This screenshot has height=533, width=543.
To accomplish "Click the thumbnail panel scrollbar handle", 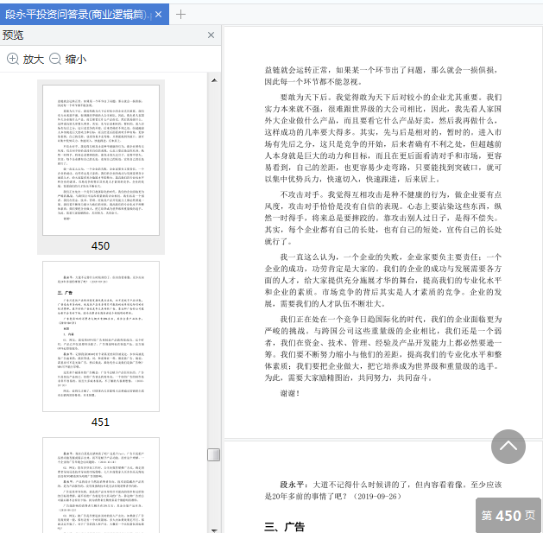I will tap(214, 454).
